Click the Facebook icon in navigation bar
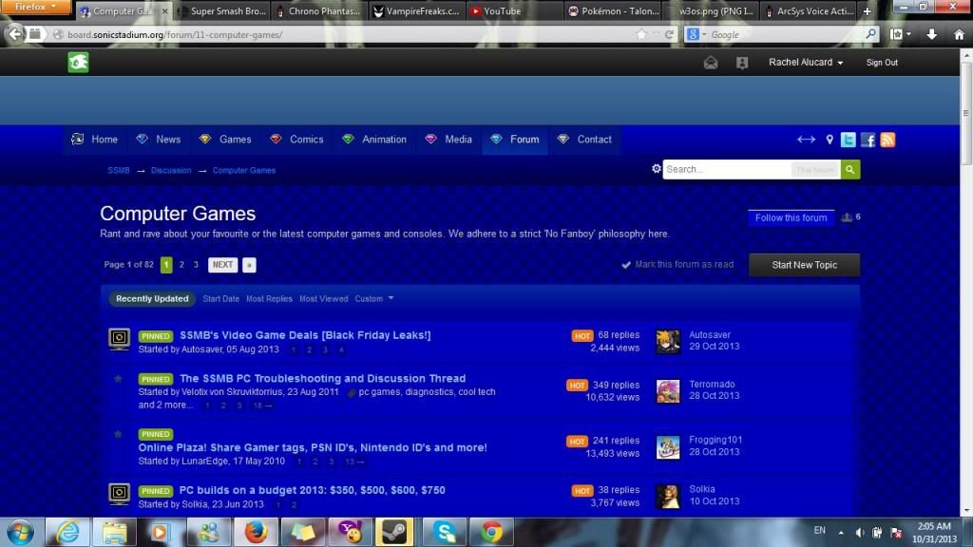Image resolution: width=973 pixels, height=547 pixels. tap(868, 140)
